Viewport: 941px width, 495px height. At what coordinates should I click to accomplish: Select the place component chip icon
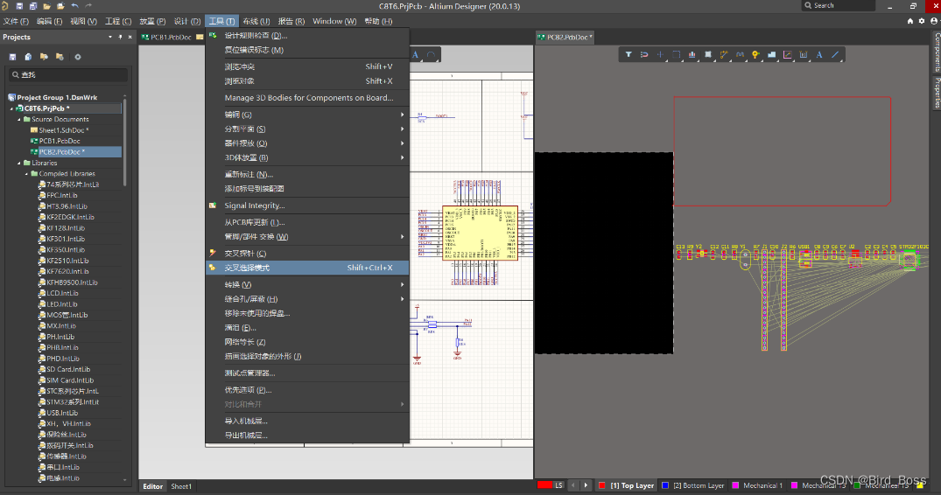pos(708,54)
